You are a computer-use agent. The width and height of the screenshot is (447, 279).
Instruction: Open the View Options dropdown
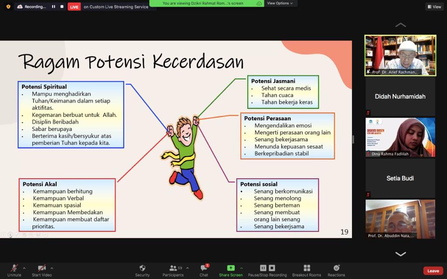(x=281, y=3)
